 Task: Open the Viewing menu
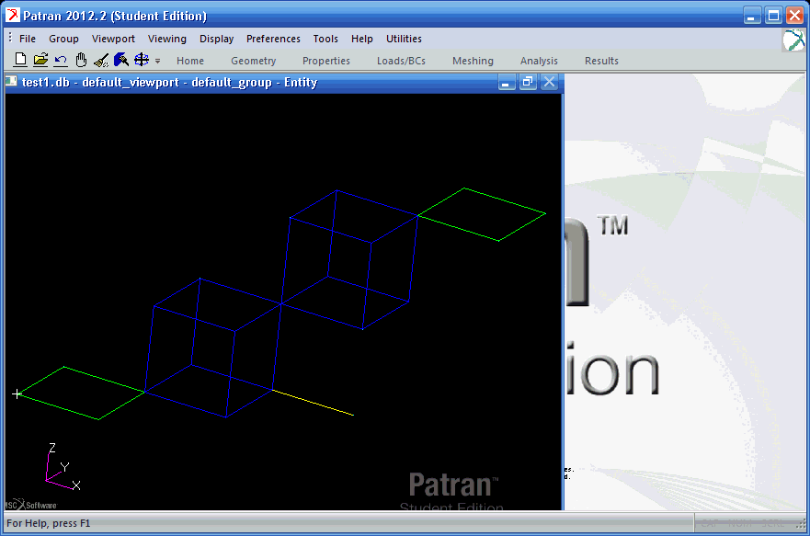(166, 39)
